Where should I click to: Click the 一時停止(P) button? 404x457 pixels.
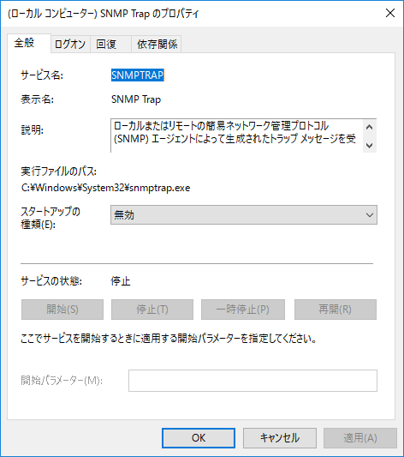pos(243,310)
